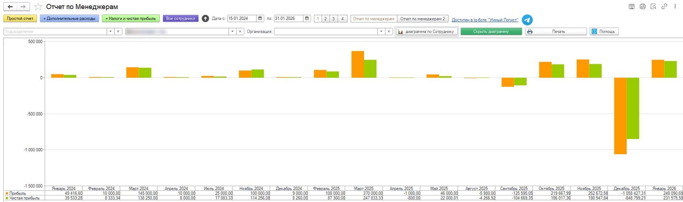Select period quarter button 3
The height and width of the screenshot is (202, 683).
[x=333, y=19]
